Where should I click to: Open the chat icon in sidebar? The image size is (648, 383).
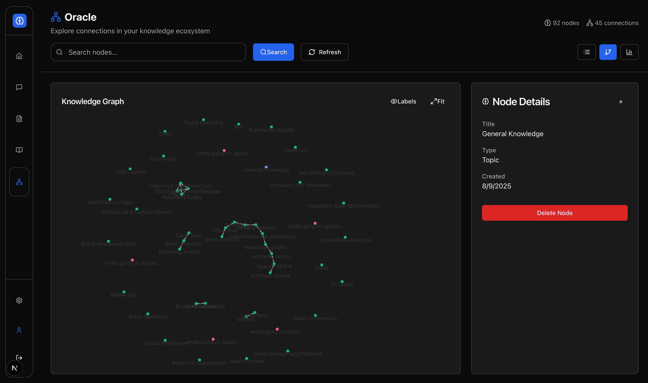pyautogui.click(x=19, y=87)
